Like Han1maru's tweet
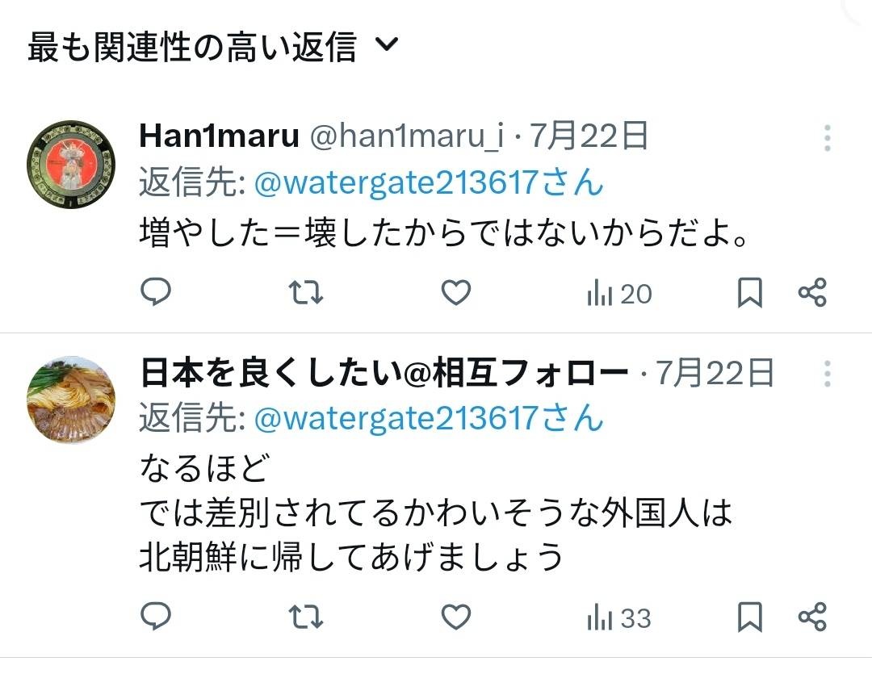Image resolution: width=872 pixels, height=678 pixels. pos(456,292)
